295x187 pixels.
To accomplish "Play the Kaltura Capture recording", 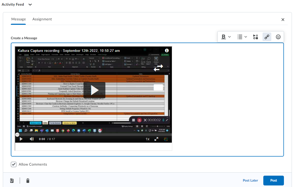I will [95, 90].
